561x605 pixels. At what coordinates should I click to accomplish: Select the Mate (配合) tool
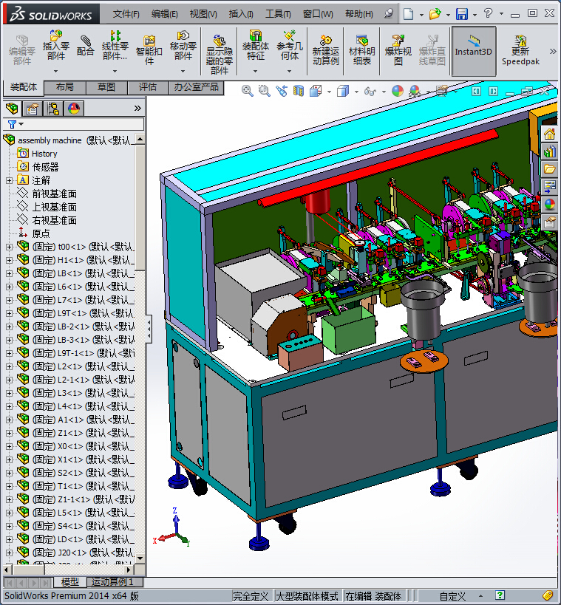click(85, 46)
